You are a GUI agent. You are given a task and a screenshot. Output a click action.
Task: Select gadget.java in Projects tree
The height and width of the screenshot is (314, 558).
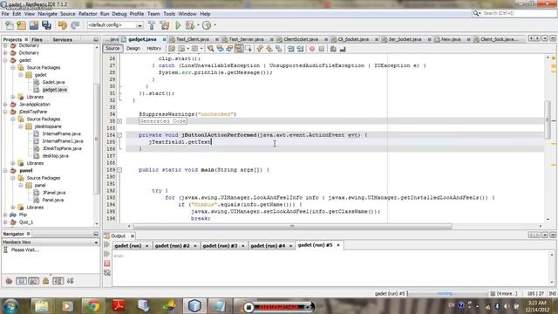coord(54,90)
